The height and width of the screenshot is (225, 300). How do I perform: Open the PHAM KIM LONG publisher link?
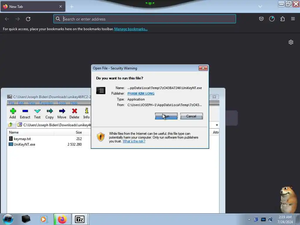click(x=141, y=93)
